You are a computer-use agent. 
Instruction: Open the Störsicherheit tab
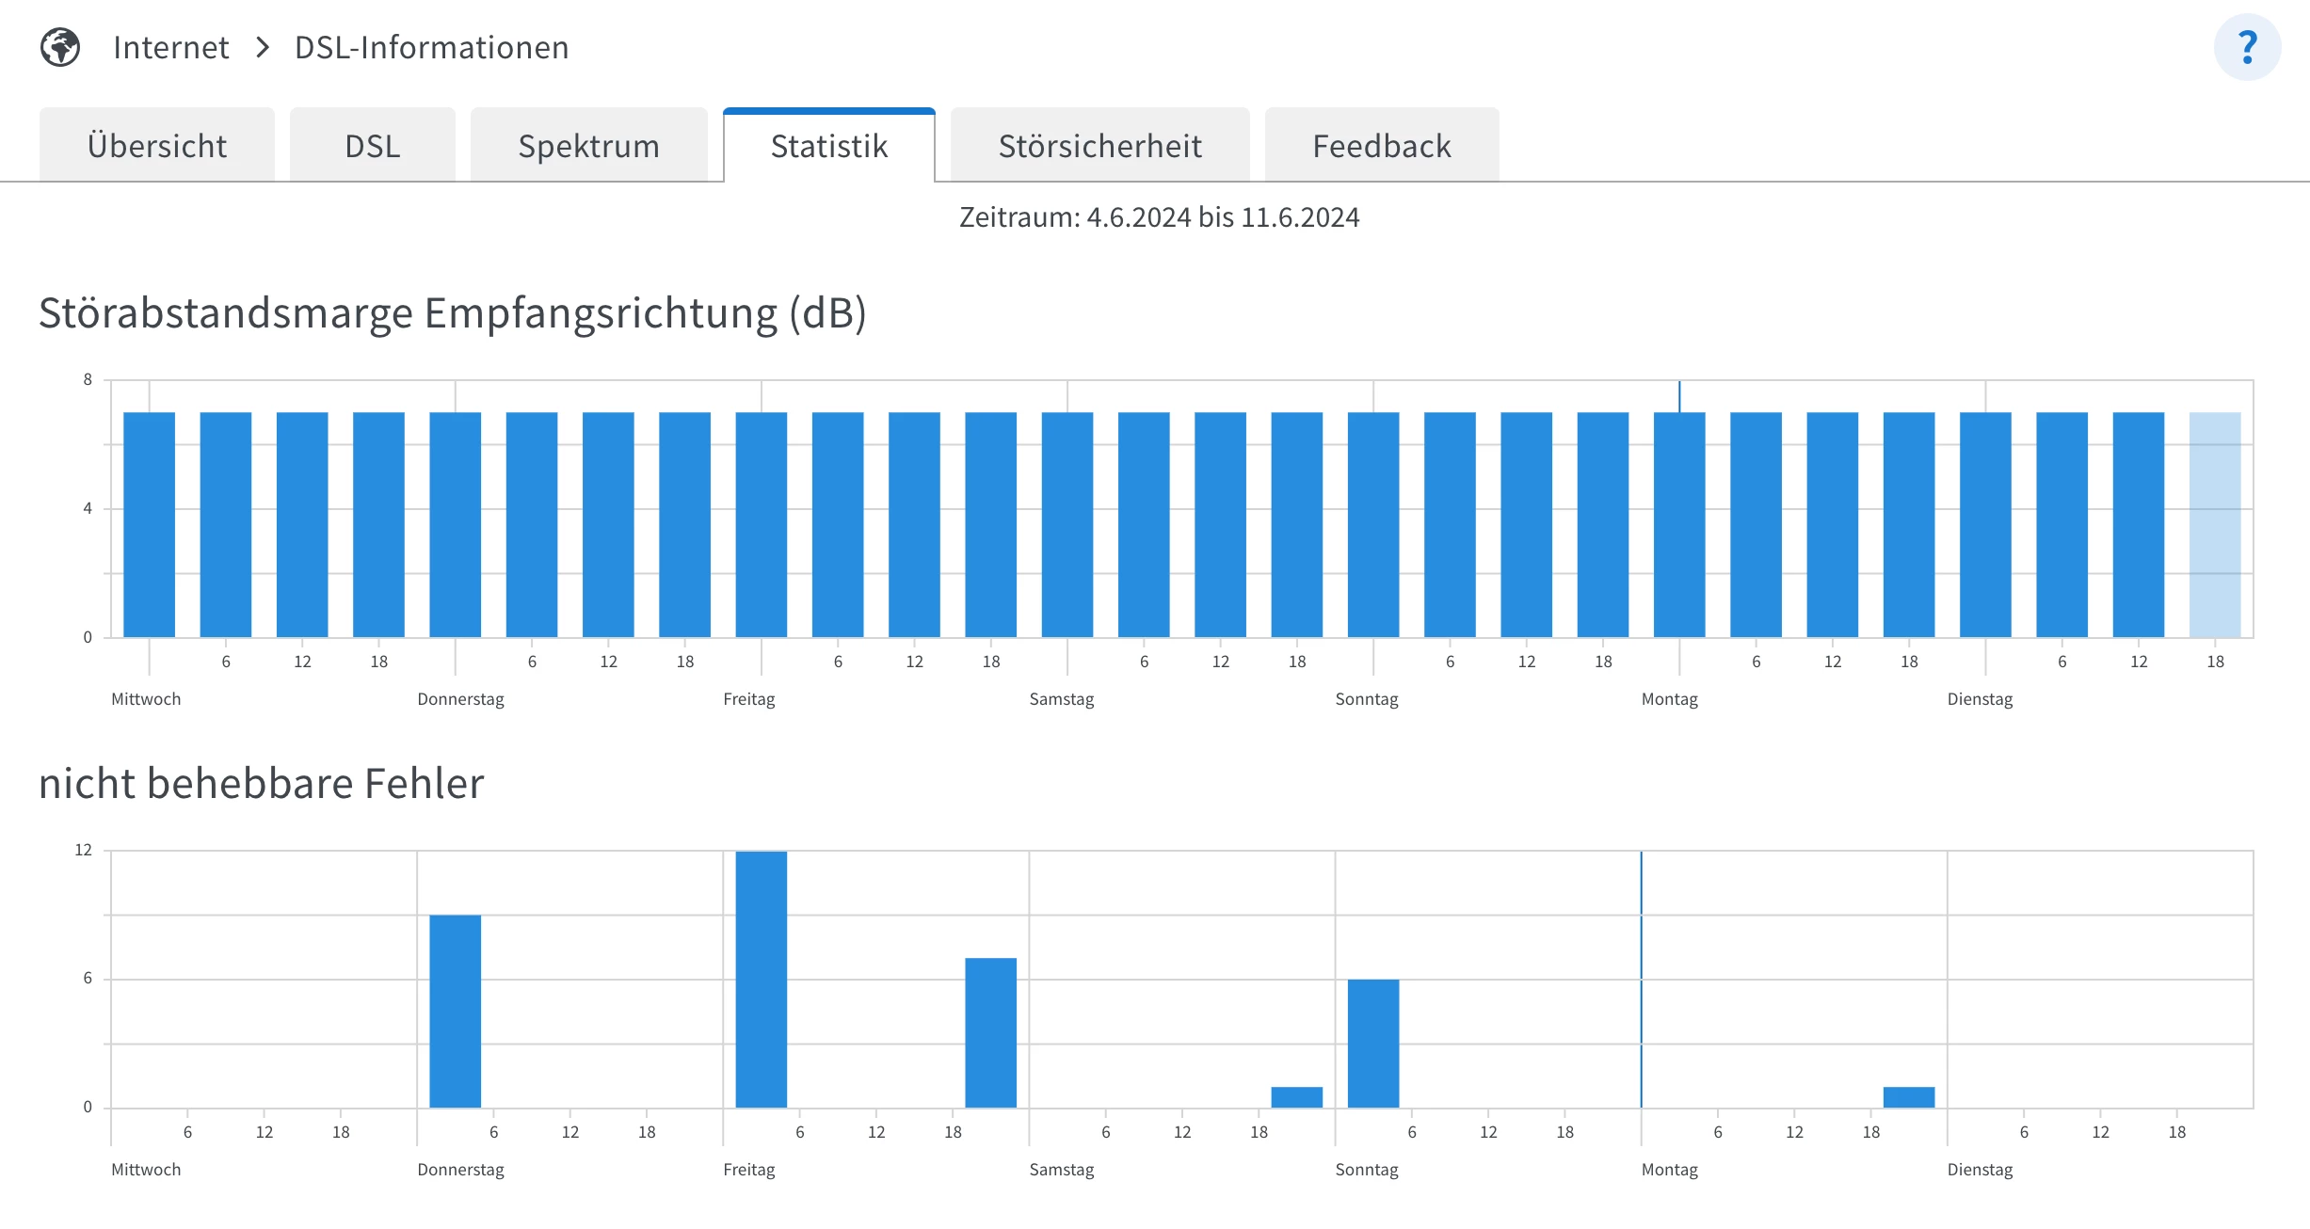click(1099, 146)
